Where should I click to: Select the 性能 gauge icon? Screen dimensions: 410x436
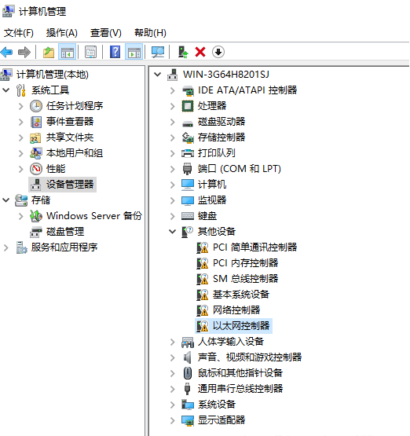pyautogui.click(x=36, y=169)
